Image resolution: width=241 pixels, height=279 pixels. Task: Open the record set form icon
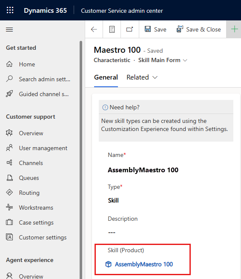[112, 29]
